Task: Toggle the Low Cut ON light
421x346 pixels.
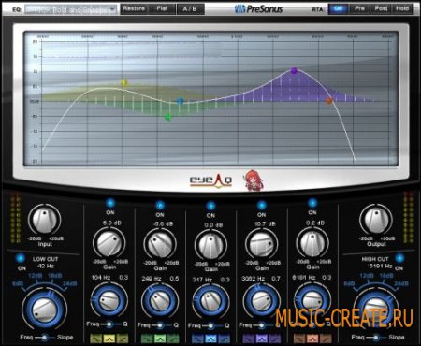Action: [x=21, y=258]
